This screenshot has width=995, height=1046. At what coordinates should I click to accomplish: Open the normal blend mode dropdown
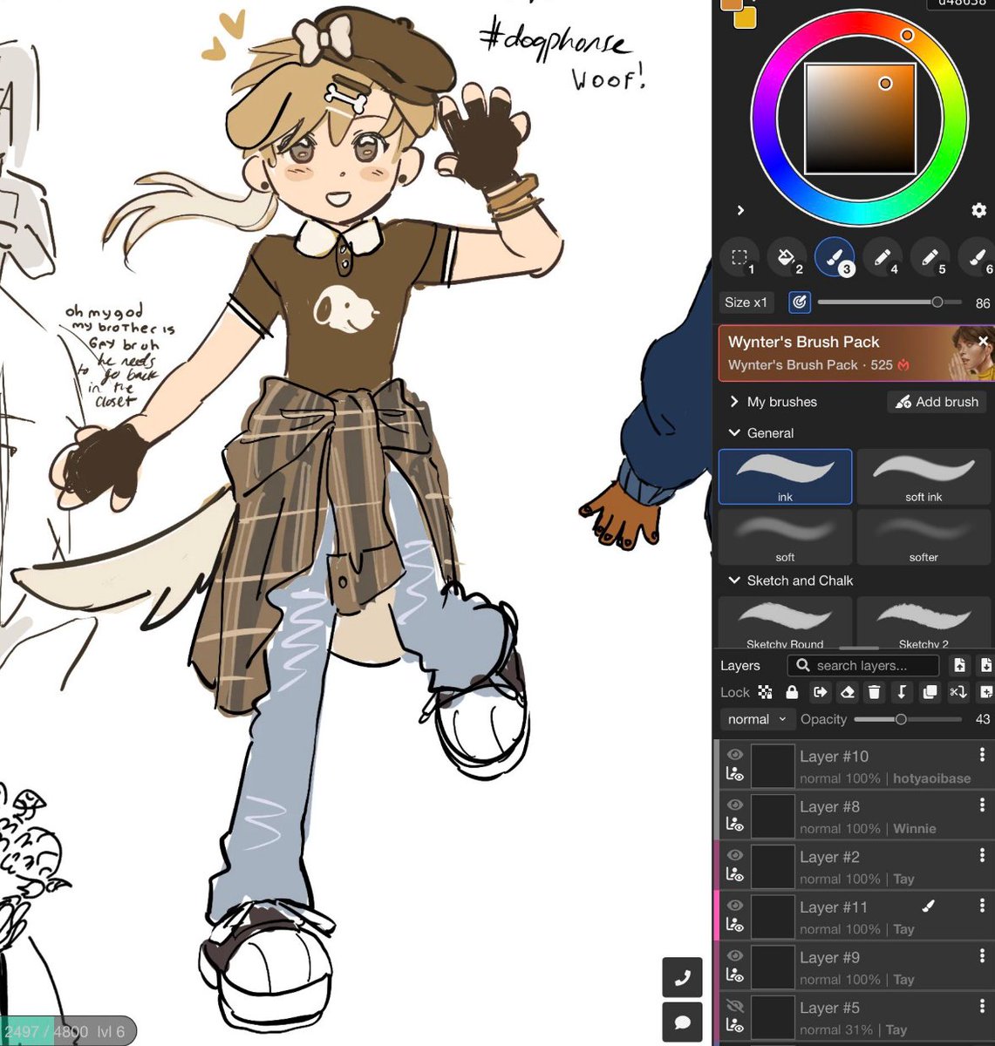pos(757,719)
